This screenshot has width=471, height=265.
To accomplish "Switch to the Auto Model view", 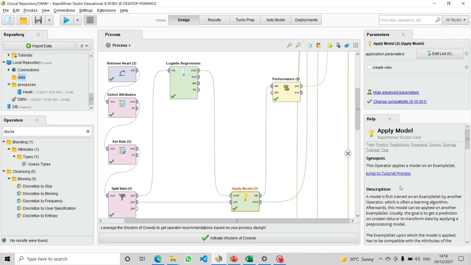I will click(276, 20).
